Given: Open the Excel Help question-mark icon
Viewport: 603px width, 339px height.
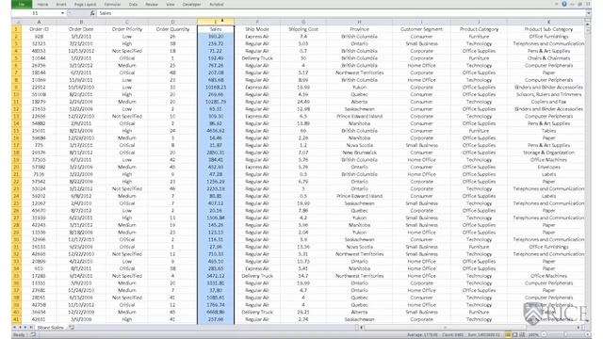Looking at the screenshot, I should pyautogui.click(x=564, y=4).
